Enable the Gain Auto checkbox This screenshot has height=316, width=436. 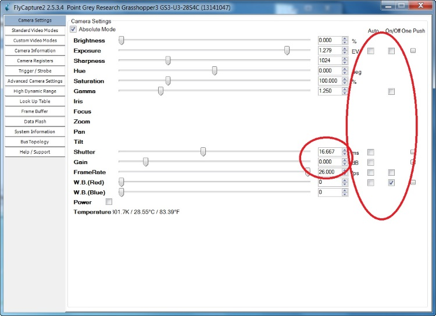tap(371, 162)
